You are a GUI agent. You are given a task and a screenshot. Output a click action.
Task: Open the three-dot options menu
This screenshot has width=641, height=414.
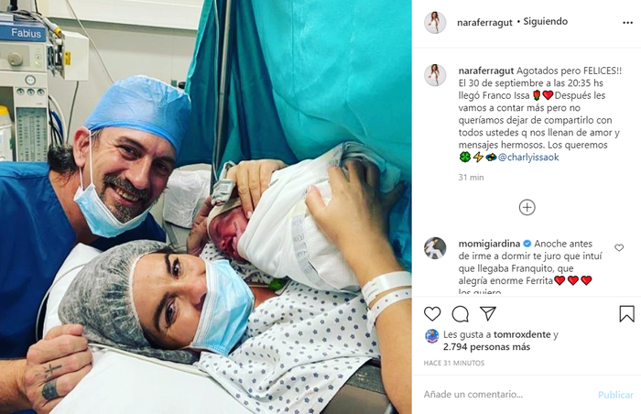tap(627, 23)
